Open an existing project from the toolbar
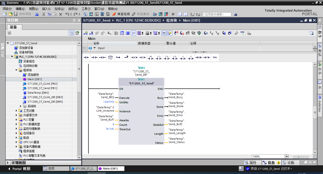The image size is (323, 174). (10, 14)
